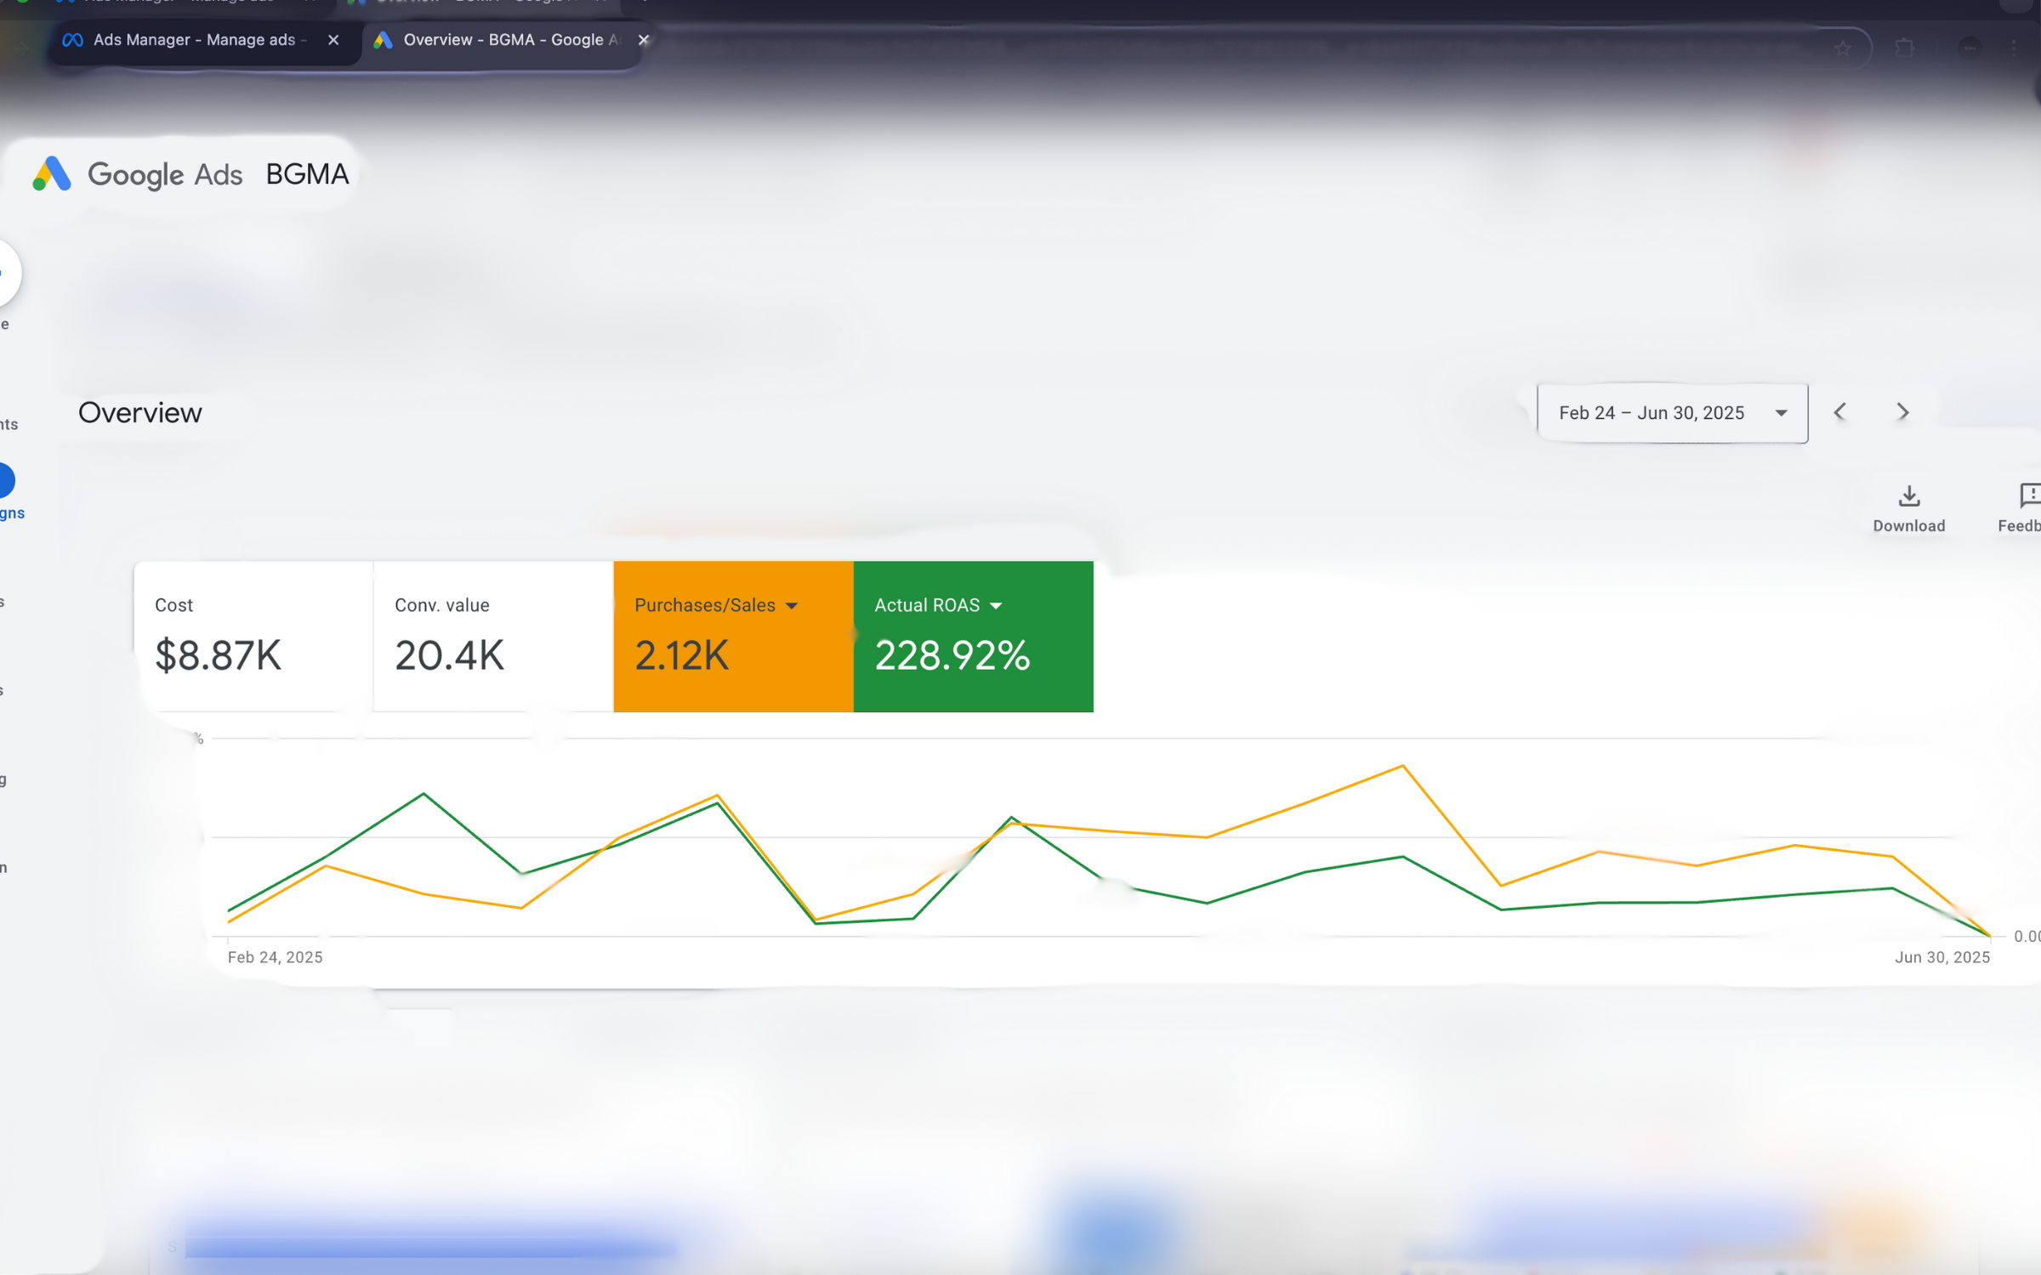Viewport: 2041px width, 1275px height.
Task: Click the Download icon
Action: (1908, 496)
